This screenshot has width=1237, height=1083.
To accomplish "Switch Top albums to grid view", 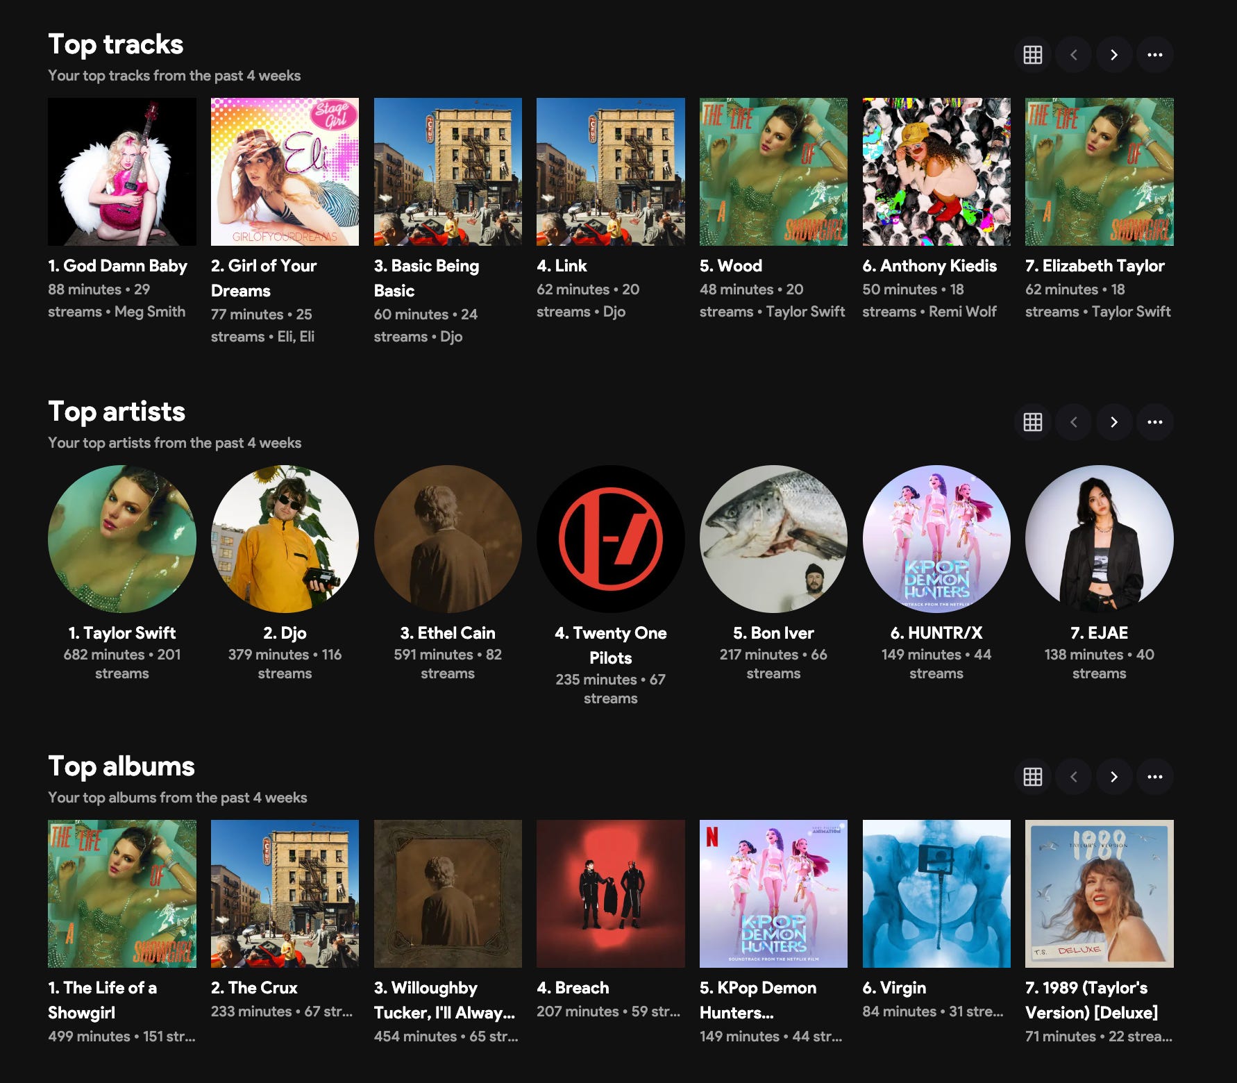I will [x=1032, y=777].
